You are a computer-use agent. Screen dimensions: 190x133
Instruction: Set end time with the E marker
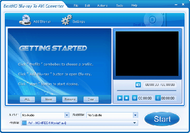pyautogui.click(x=158, y=98)
